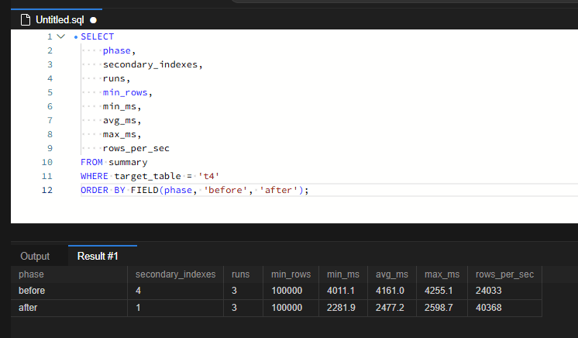Click line number 12 in the gutter
Screen dimensions: 578x338
47,190
